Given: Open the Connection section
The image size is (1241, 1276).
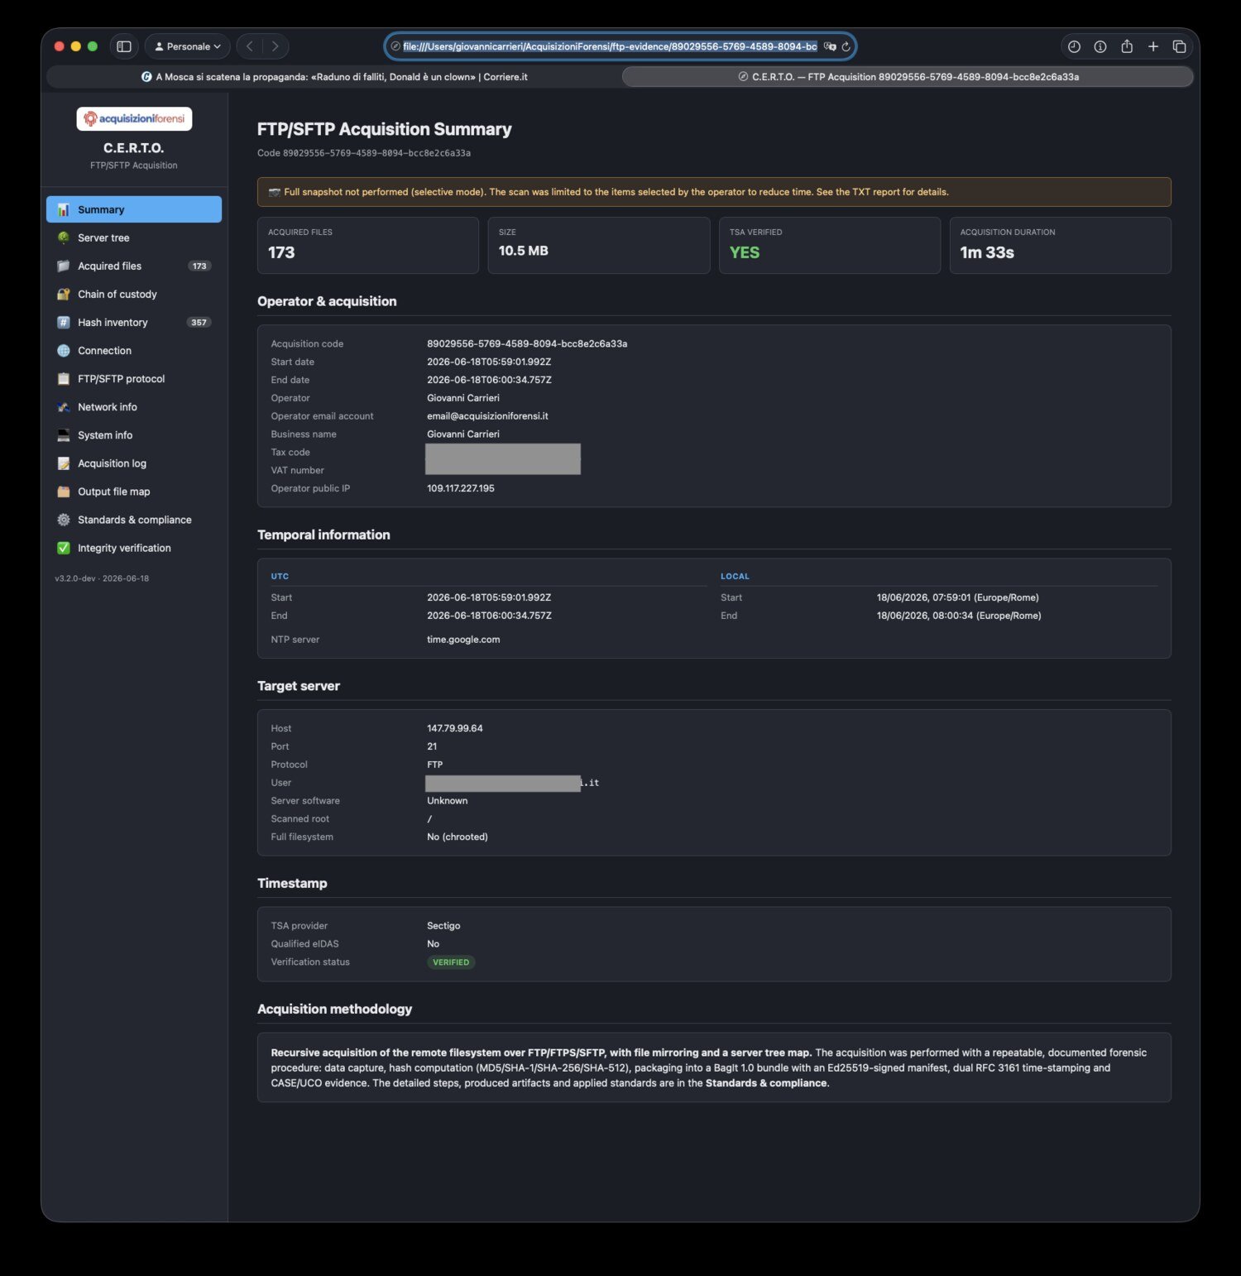Looking at the screenshot, I should pyautogui.click(x=133, y=350).
